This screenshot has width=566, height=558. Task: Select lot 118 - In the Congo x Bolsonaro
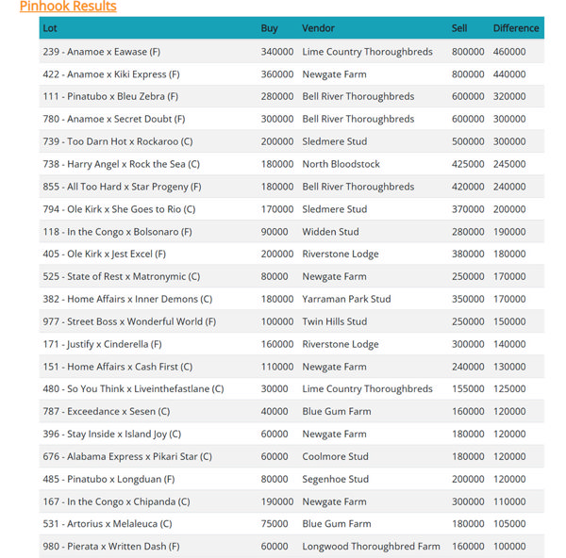(x=117, y=232)
